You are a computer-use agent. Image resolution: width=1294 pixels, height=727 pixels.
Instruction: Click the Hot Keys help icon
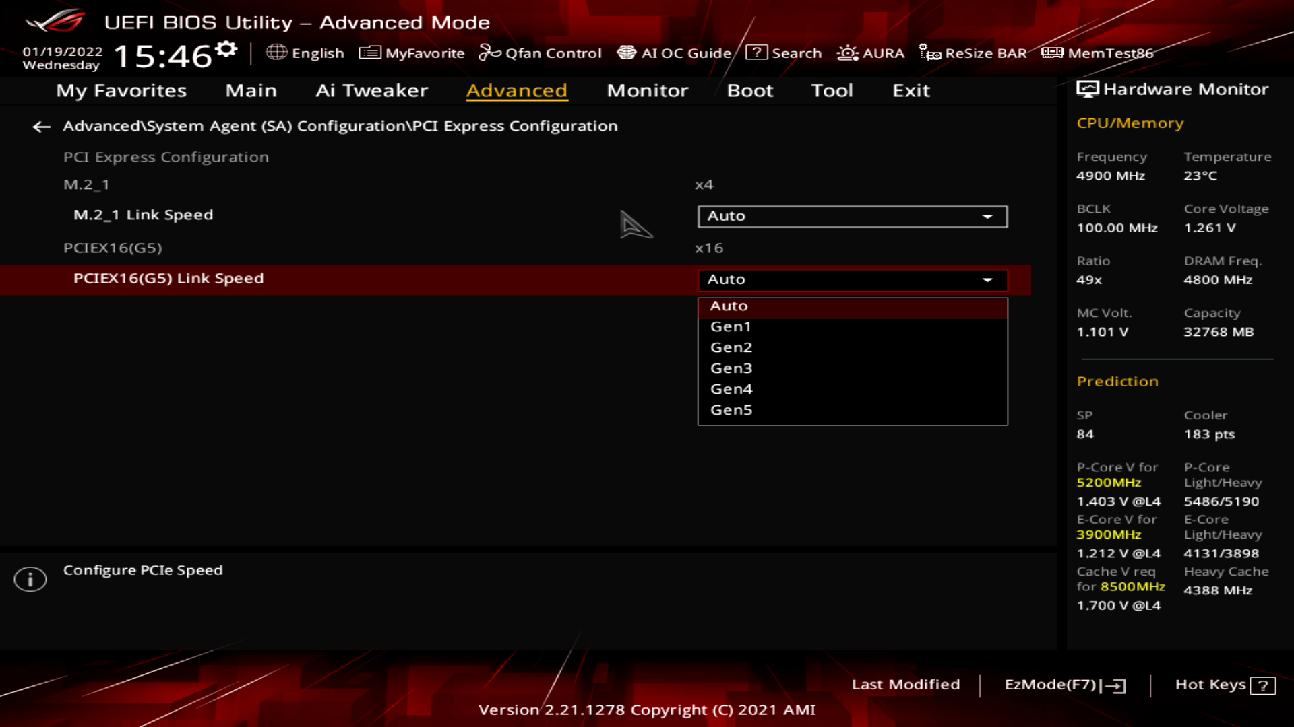[1260, 685]
